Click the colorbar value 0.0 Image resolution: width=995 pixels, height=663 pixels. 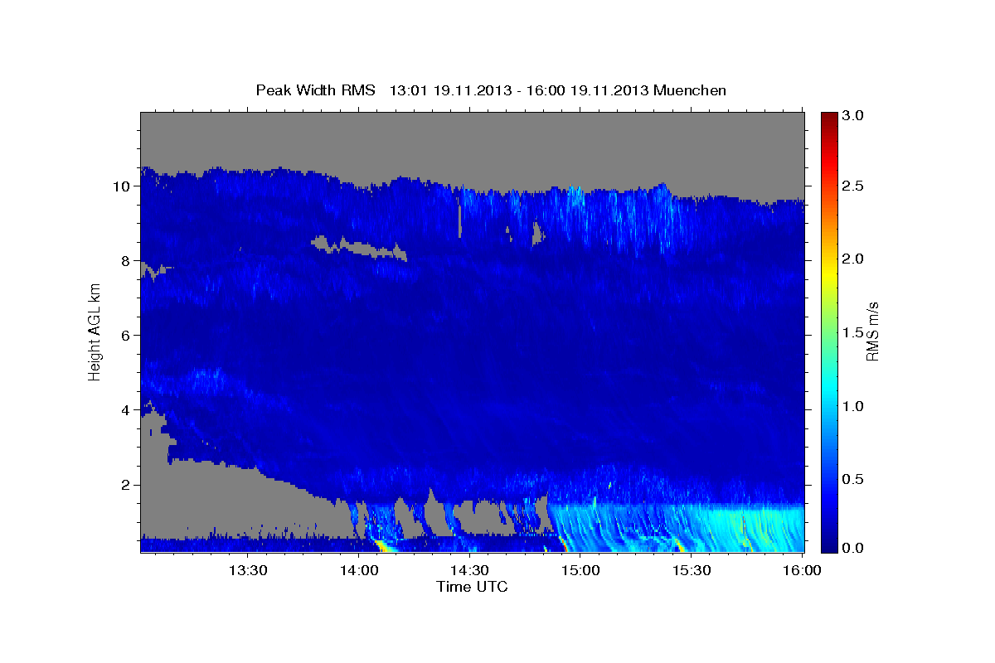pos(852,548)
